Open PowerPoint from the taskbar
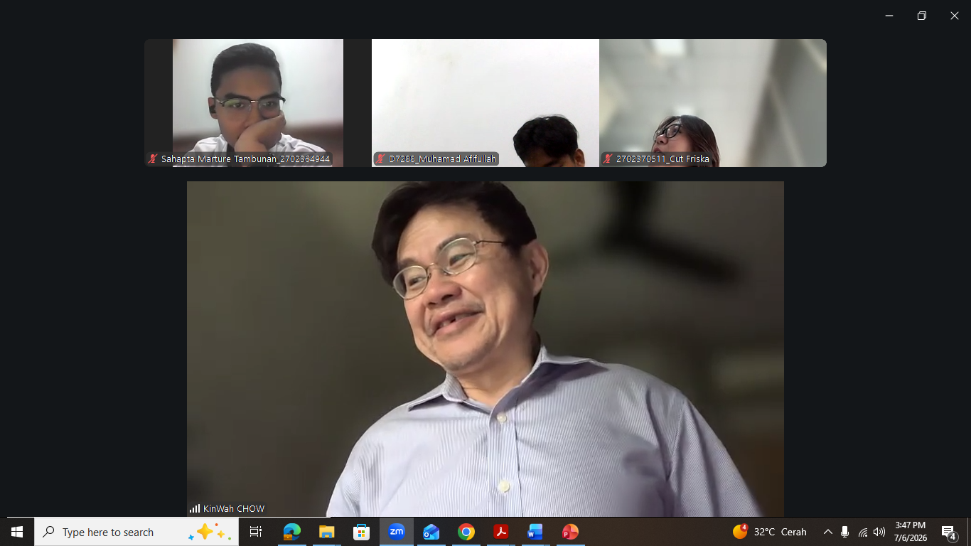The image size is (971, 546). pos(570,532)
